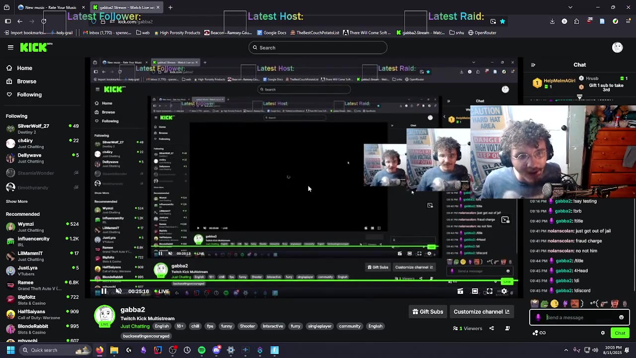
Task: Show more followed channels
Action: [x=16, y=201]
